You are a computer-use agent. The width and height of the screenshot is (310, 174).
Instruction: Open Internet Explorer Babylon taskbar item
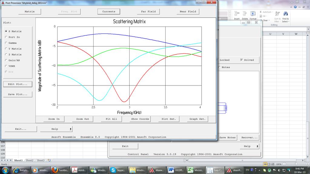pos(21,170)
